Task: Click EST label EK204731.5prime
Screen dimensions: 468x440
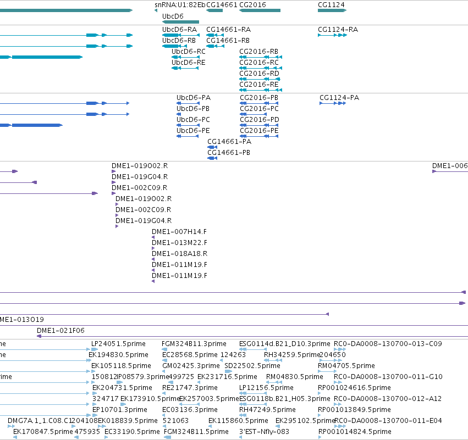Action: [123, 388]
